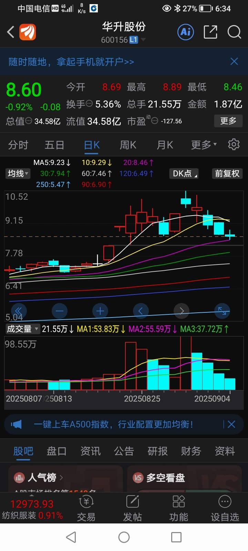Open the 资料 company info tab

pos(225,451)
